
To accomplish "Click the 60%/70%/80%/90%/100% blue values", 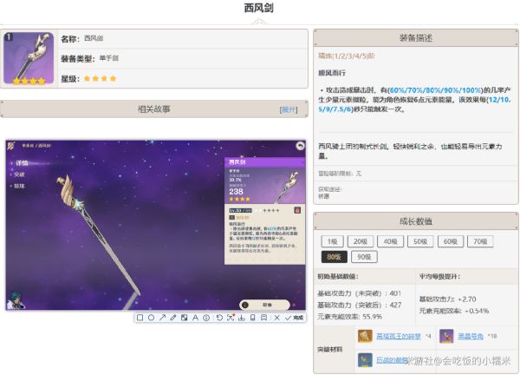I will pos(435,90).
